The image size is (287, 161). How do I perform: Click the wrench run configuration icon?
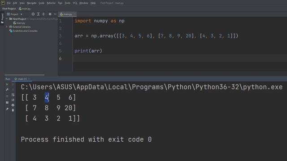point(7,89)
